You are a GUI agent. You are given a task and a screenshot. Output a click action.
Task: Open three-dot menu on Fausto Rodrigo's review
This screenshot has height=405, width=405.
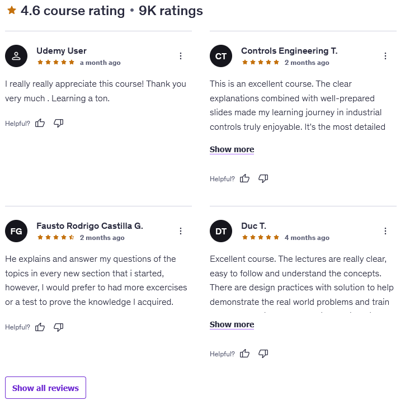(x=181, y=231)
